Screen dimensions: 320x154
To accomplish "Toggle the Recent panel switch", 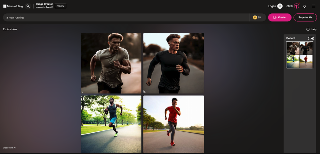I will (311, 38).
